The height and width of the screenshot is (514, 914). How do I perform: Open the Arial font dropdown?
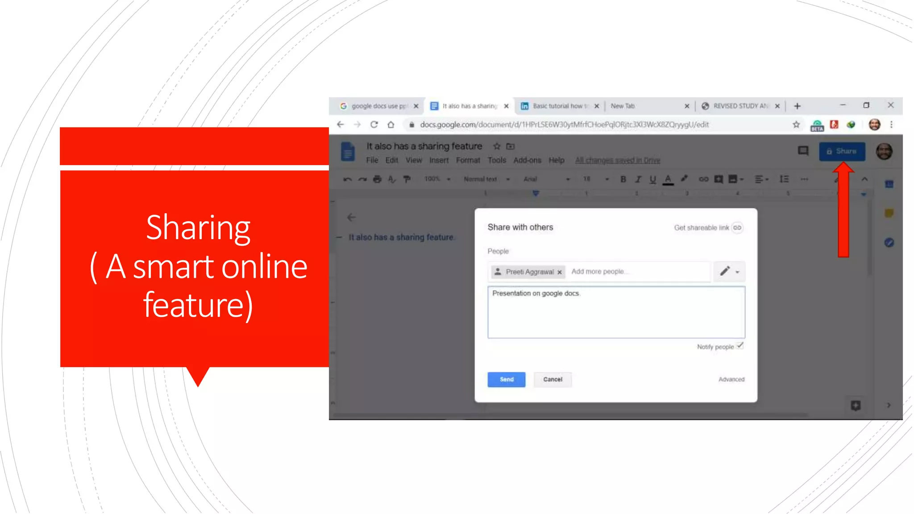pos(546,179)
